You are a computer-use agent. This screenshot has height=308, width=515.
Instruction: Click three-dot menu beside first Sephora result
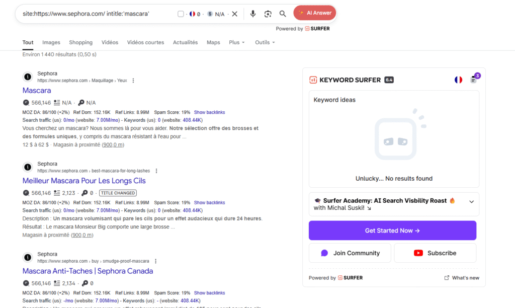coord(133,81)
